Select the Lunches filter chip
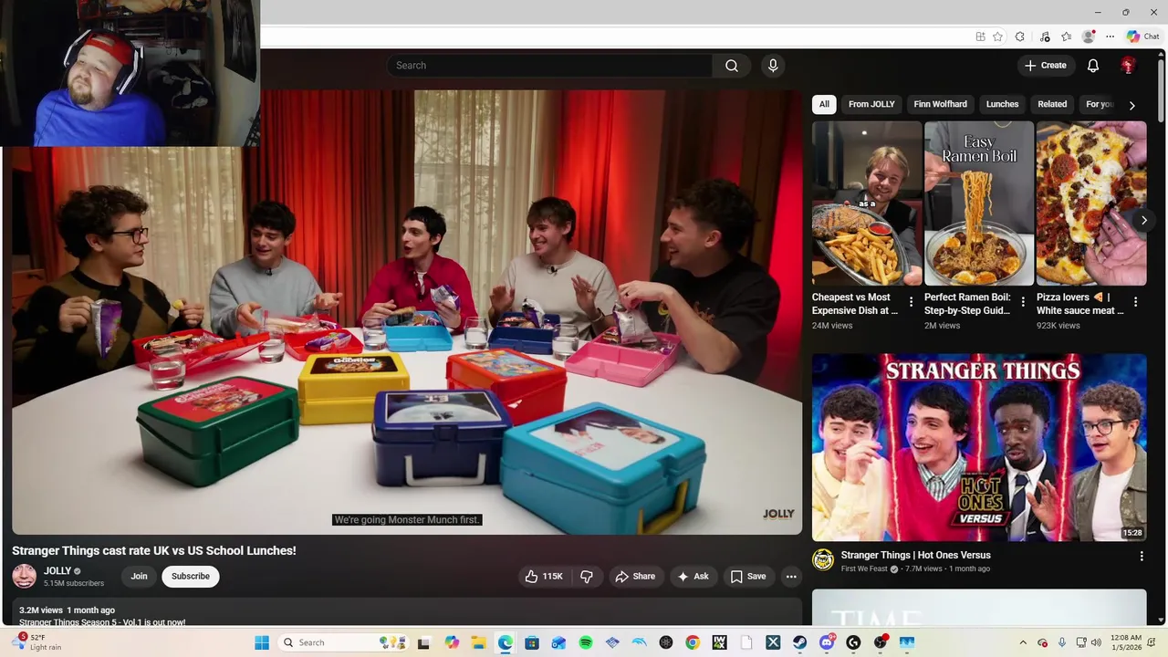This screenshot has width=1168, height=657. tap(1002, 104)
